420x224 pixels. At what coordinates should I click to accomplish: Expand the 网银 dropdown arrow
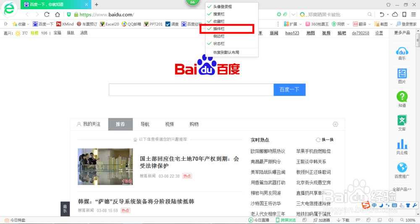click(x=348, y=24)
